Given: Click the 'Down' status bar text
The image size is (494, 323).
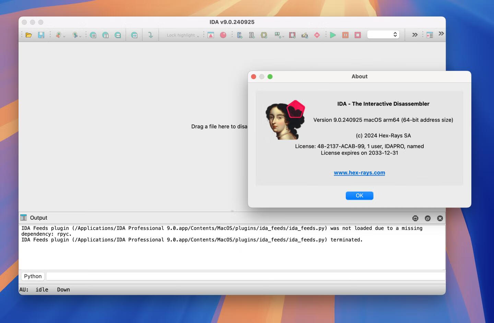Looking at the screenshot, I should pyautogui.click(x=63, y=290).
